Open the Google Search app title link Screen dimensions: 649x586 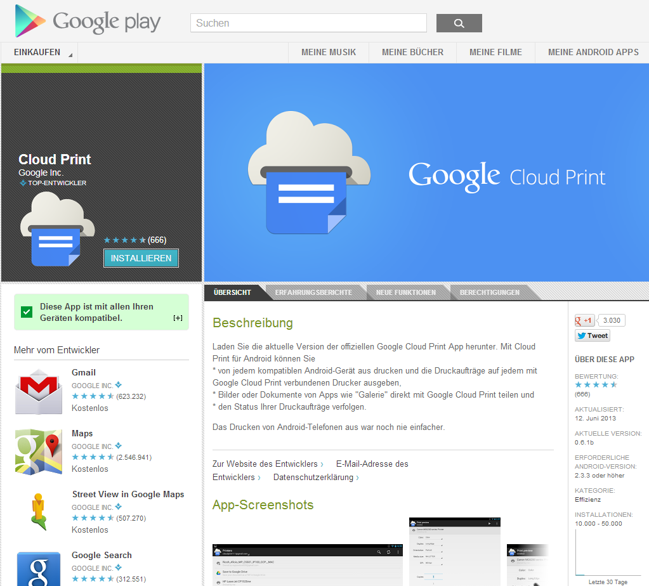coord(102,555)
